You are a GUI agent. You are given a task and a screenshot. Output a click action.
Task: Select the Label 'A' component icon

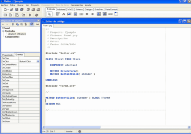64,14
